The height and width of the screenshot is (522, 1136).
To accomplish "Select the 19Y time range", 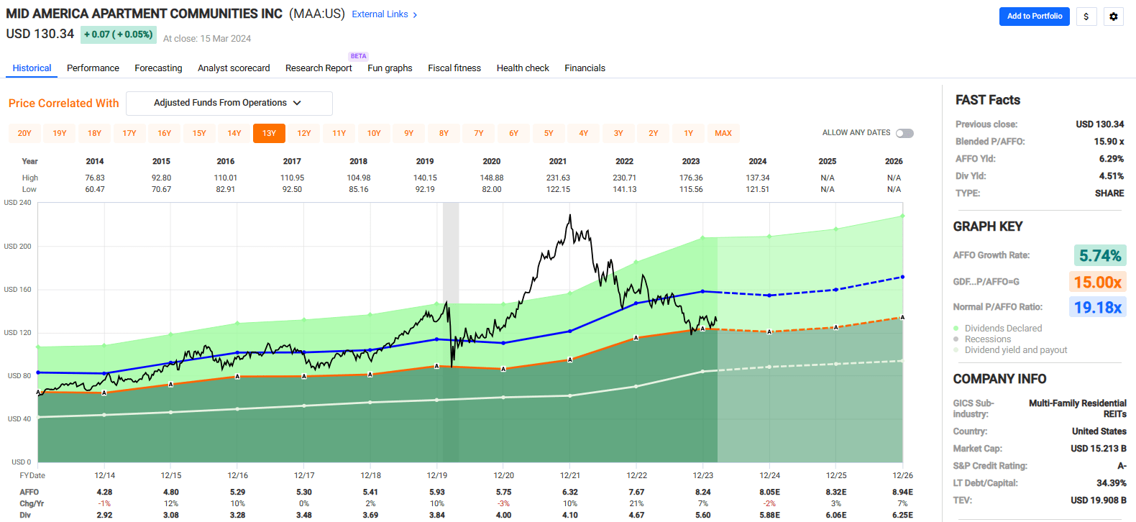I will pos(60,133).
